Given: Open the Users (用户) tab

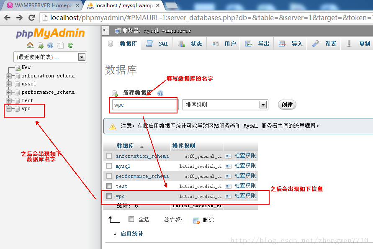Looking at the screenshot, I should tap(224, 44).
